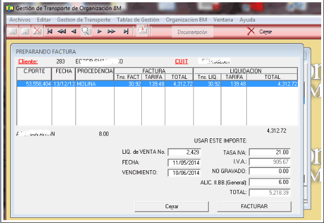Image resolution: width=324 pixels, height=223 pixels.
Task: Click the FACTURAR button
Action: [x=254, y=207]
